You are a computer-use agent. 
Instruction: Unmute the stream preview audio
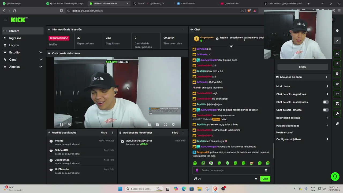point(69,124)
